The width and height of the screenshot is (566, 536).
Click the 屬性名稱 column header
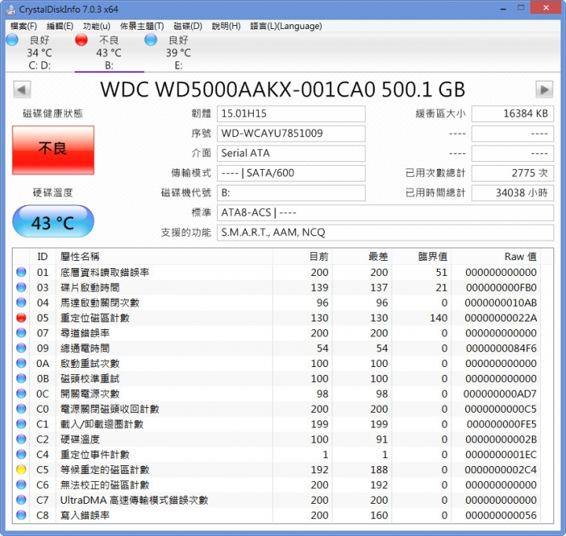(x=164, y=257)
